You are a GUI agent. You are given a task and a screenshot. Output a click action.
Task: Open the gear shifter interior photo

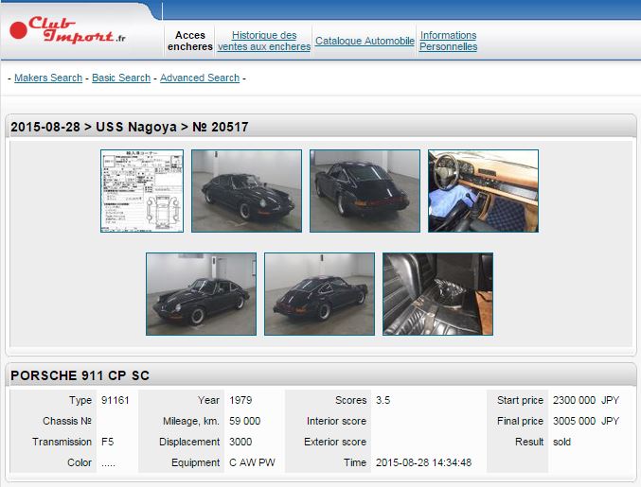(x=437, y=294)
